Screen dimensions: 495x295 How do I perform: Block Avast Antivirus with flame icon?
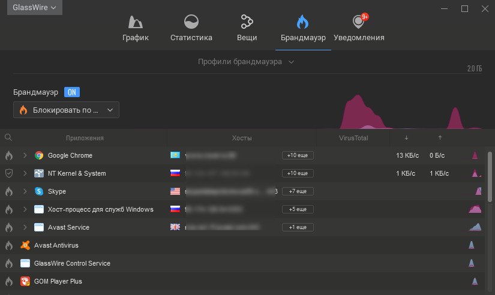[x=9, y=245]
